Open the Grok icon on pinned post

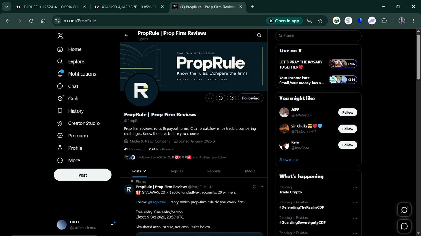tap(255, 187)
